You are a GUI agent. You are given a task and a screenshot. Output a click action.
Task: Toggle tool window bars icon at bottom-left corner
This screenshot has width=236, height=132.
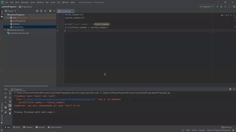point(1,131)
